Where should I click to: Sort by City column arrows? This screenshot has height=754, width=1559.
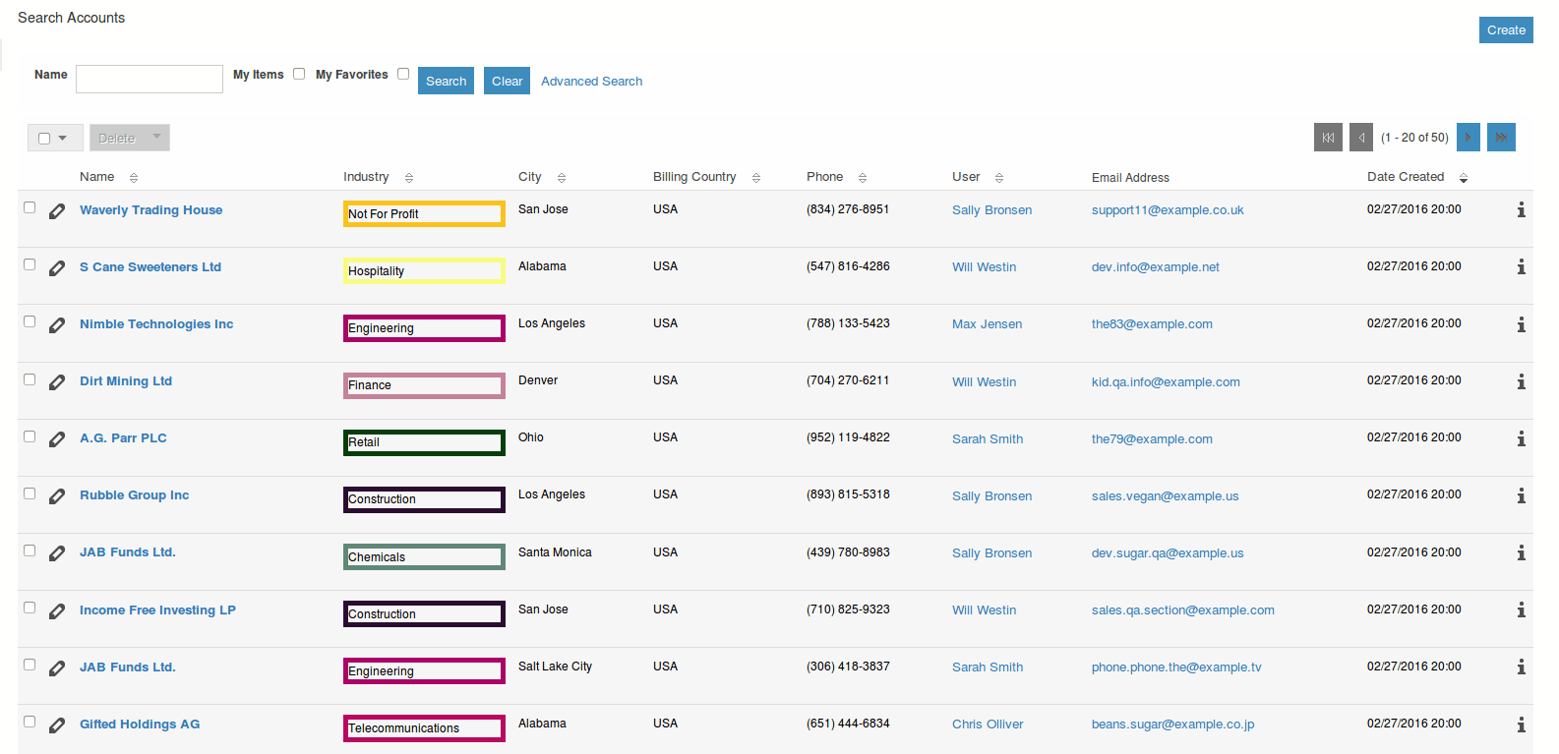click(x=562, y=178)
